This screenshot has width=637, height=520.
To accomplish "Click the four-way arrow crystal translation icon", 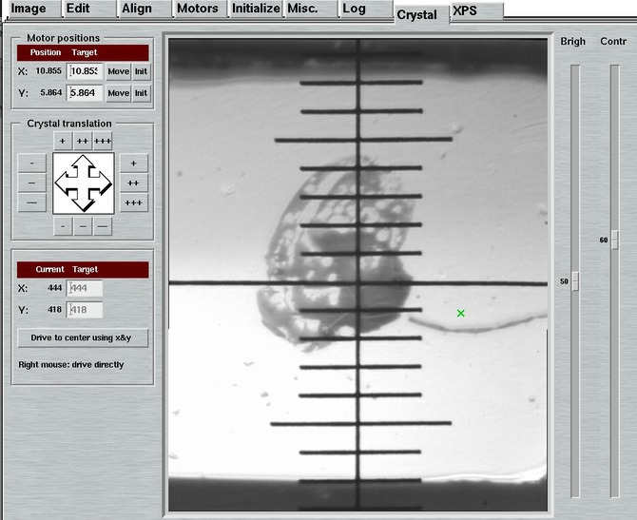I will (83, 183).
